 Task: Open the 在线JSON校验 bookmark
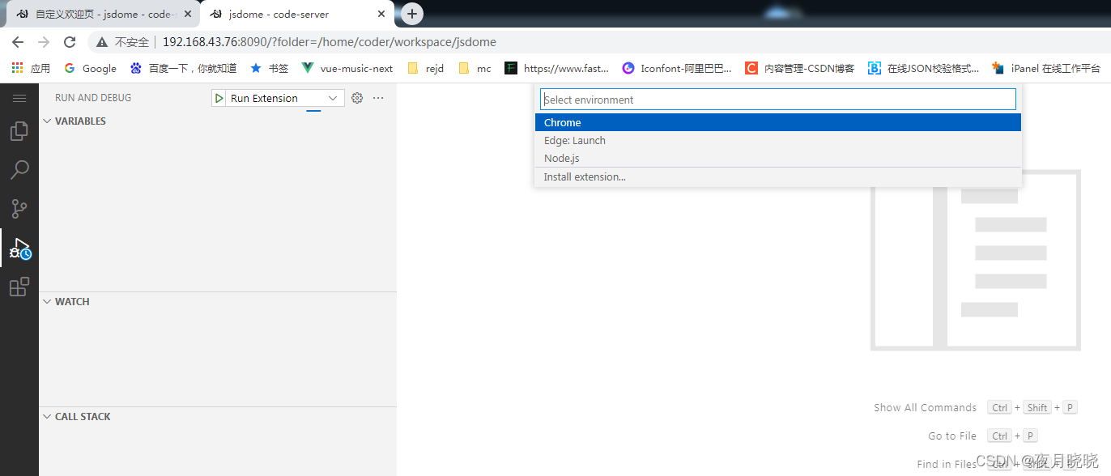click(923, 68)
